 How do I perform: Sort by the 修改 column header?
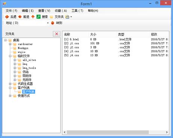[x=154, y=34]
